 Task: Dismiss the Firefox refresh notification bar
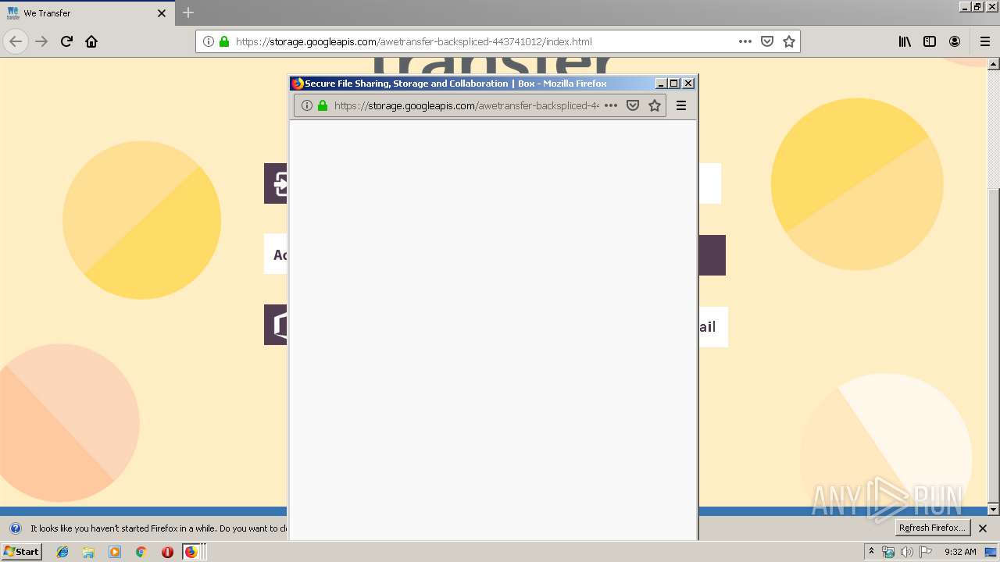click(983, 528)
